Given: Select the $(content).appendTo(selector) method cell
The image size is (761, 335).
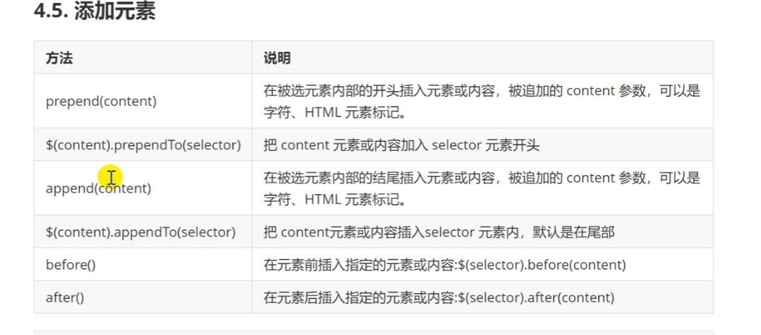Looking at the screenshot, I should [141, 232].
